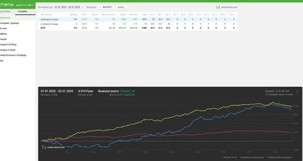Sort by Бай-ины column header
Viewport: 303px width, 161px height.
pos(133,14)
